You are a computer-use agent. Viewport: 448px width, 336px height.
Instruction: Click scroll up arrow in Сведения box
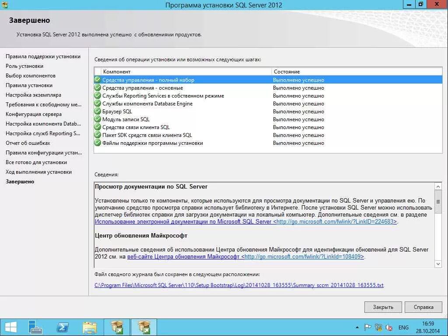click(438, 186)
